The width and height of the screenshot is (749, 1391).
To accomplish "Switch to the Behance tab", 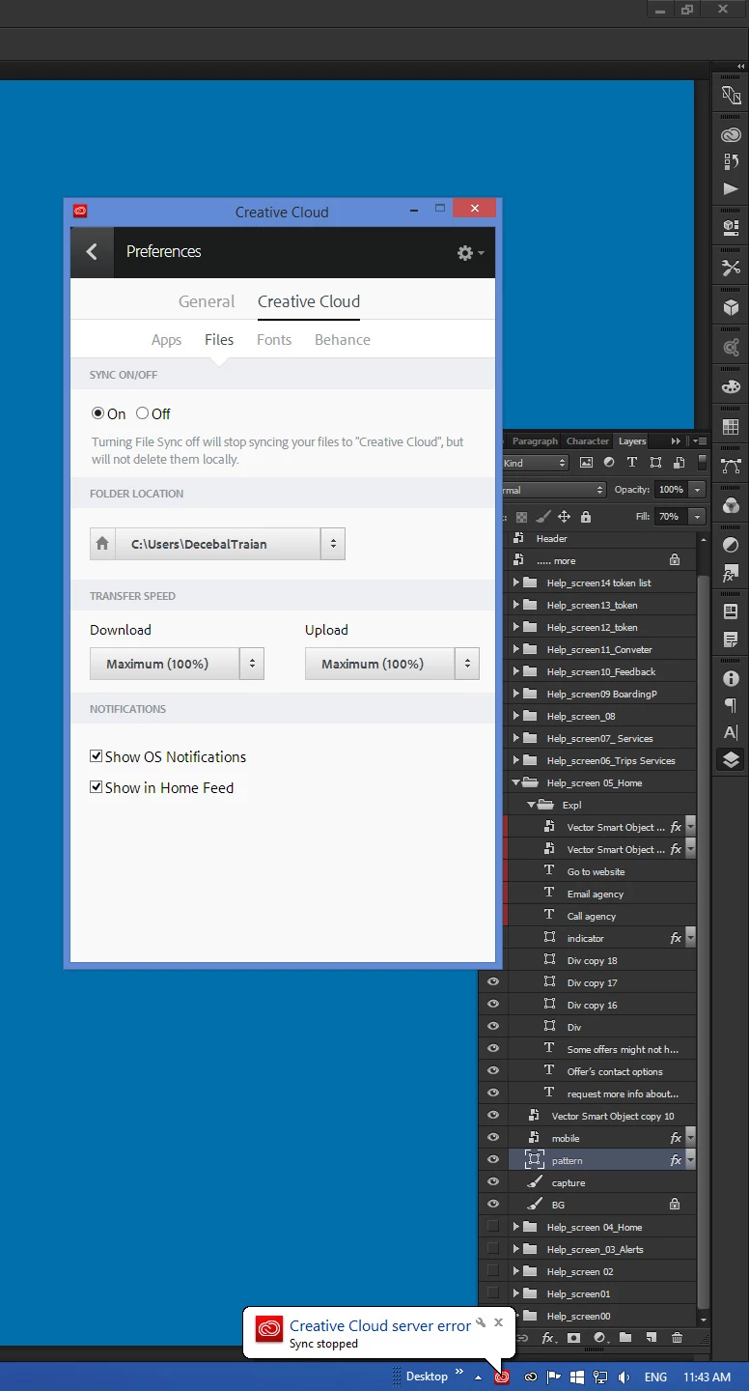I will pyautogui.click(x=343, y=340).
